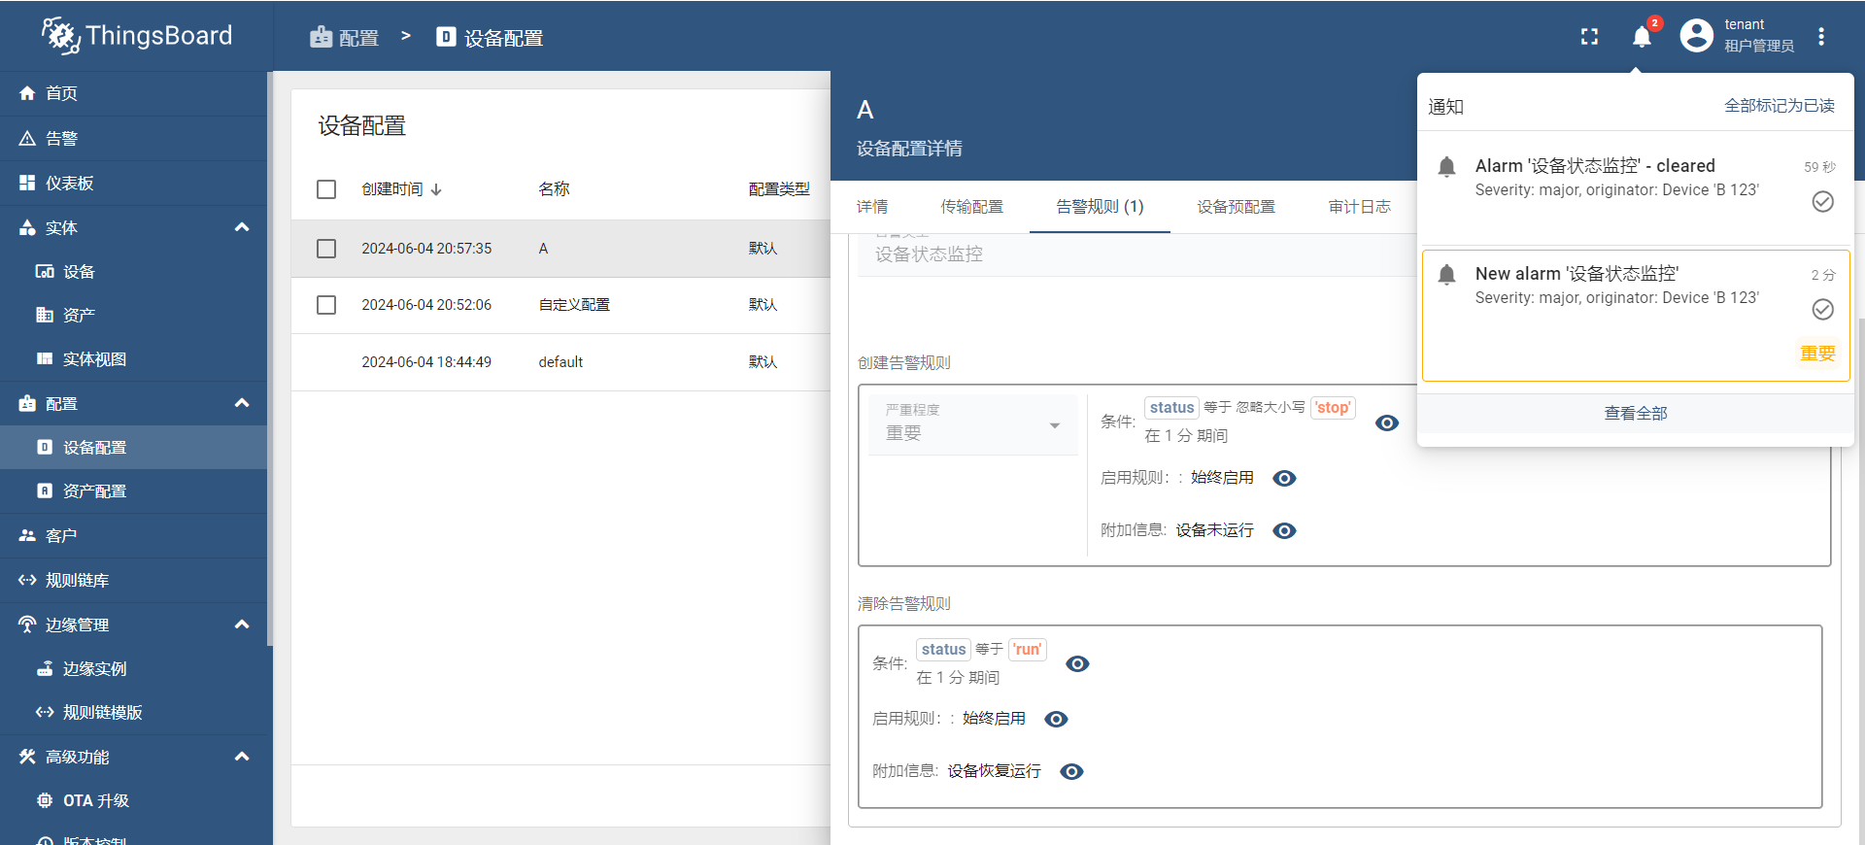The width and height of the screenshot is (1865, 845).
Task: Collapse the 配置 sidebar group
Action: pyautogui.click(x=242, y=403)
